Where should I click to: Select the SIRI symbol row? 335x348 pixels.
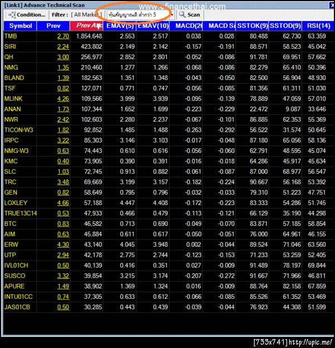coord(169,47)
